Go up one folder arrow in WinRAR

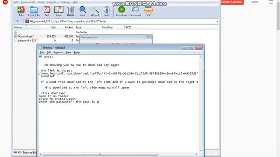[17, 21]
